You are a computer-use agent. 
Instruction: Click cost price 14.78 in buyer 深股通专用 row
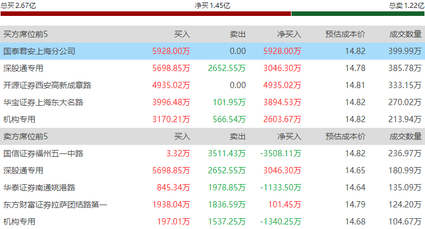355,68
